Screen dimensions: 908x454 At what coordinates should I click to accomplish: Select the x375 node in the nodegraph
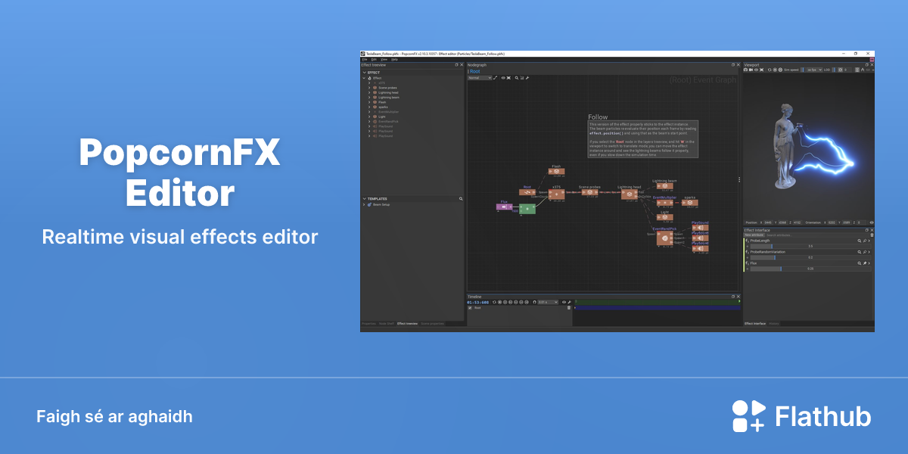556,194
